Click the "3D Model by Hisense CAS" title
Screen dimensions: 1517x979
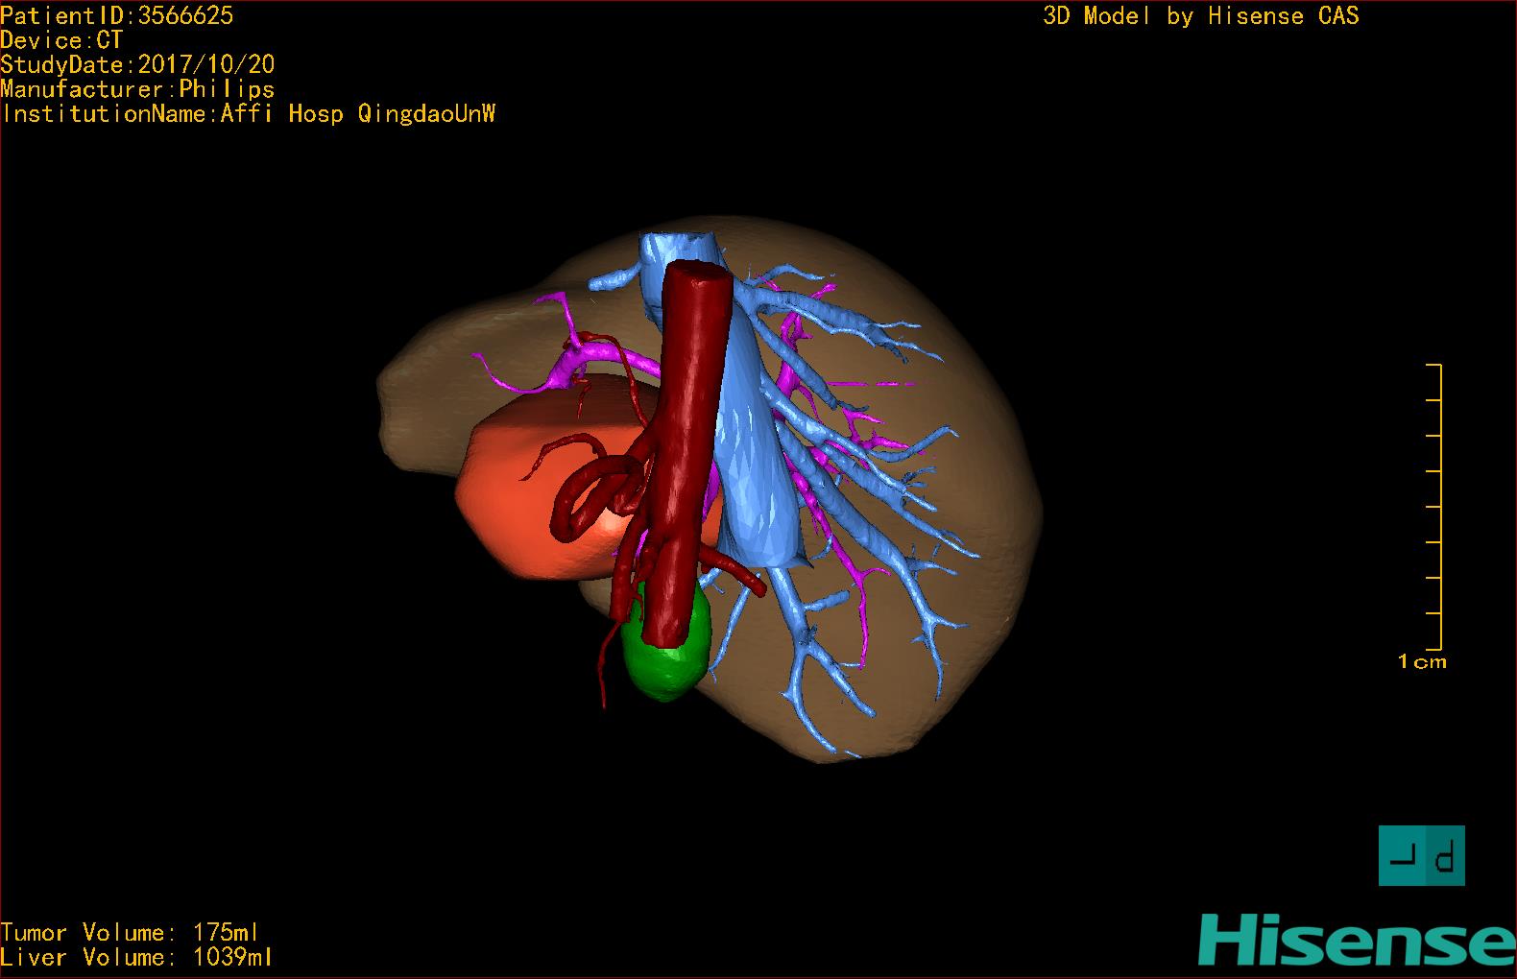[x=1201, y=15]
